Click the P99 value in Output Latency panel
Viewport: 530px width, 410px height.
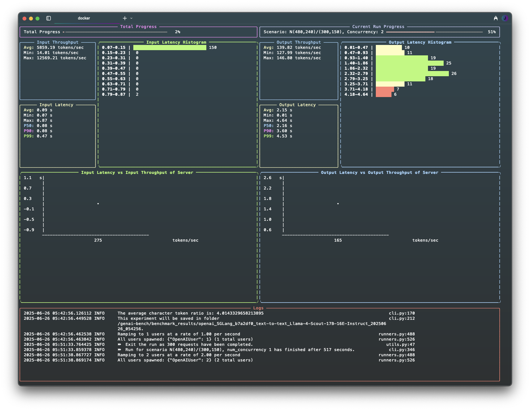click(278, 136)
